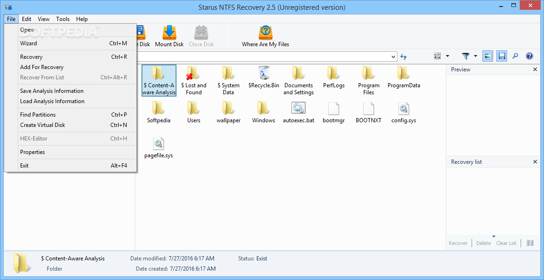This screenshot has width=544, height=280.
Task: Click the refresh arrows beside the address bar
Action: 403,56
